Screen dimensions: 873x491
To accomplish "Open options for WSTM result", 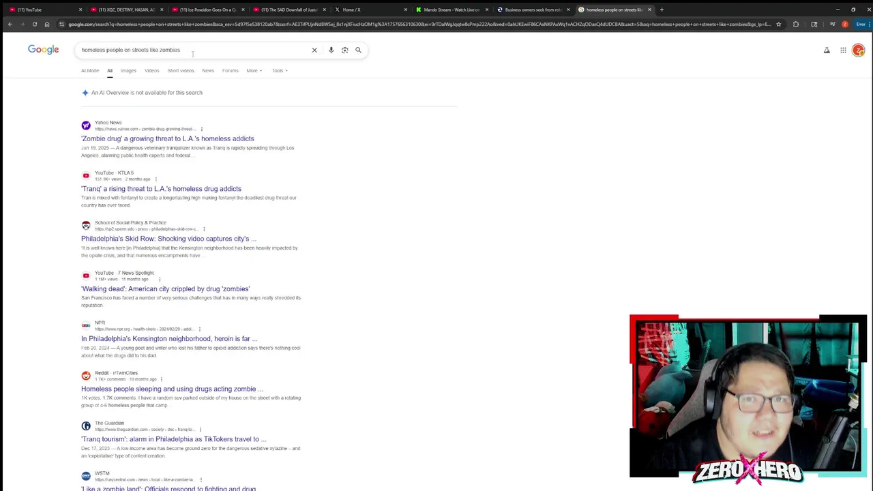I will click(x=201, y=479).
